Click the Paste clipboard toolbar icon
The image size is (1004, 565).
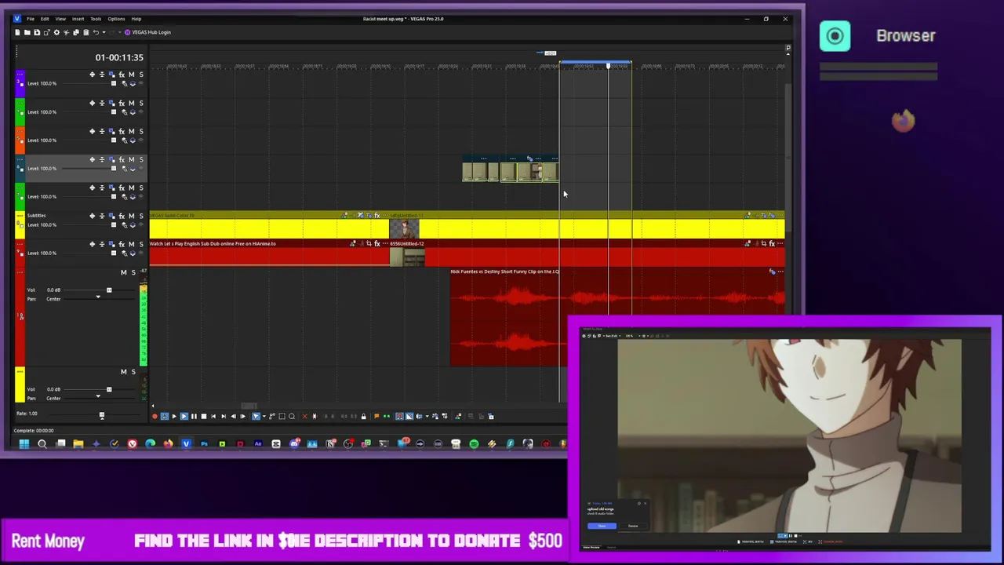[86, 32]
